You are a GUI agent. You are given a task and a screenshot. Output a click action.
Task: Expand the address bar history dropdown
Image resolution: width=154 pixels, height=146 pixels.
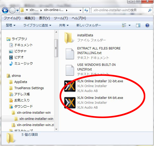coord(80,10)
